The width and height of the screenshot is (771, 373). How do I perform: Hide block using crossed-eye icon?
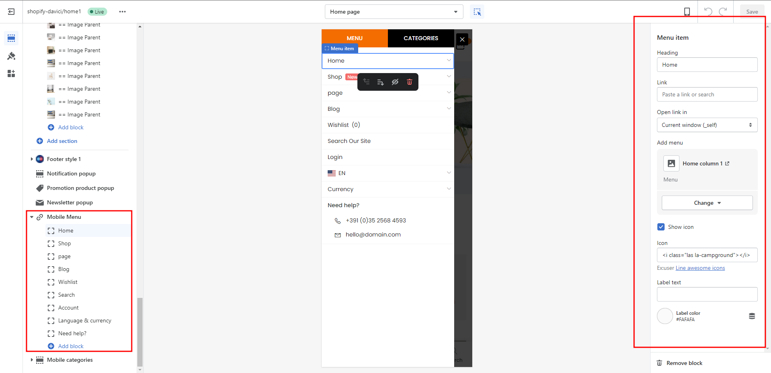[x=395, y=82]
